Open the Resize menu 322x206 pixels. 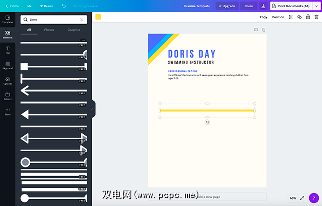[x=47, y=6]
